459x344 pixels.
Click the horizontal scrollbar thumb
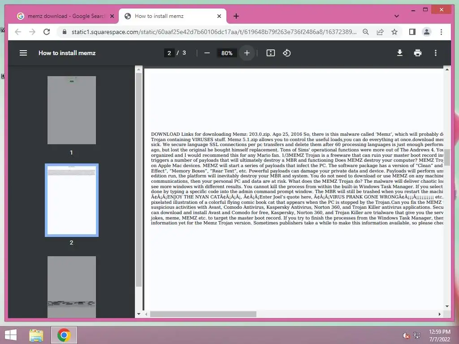(x=203, y=314)
